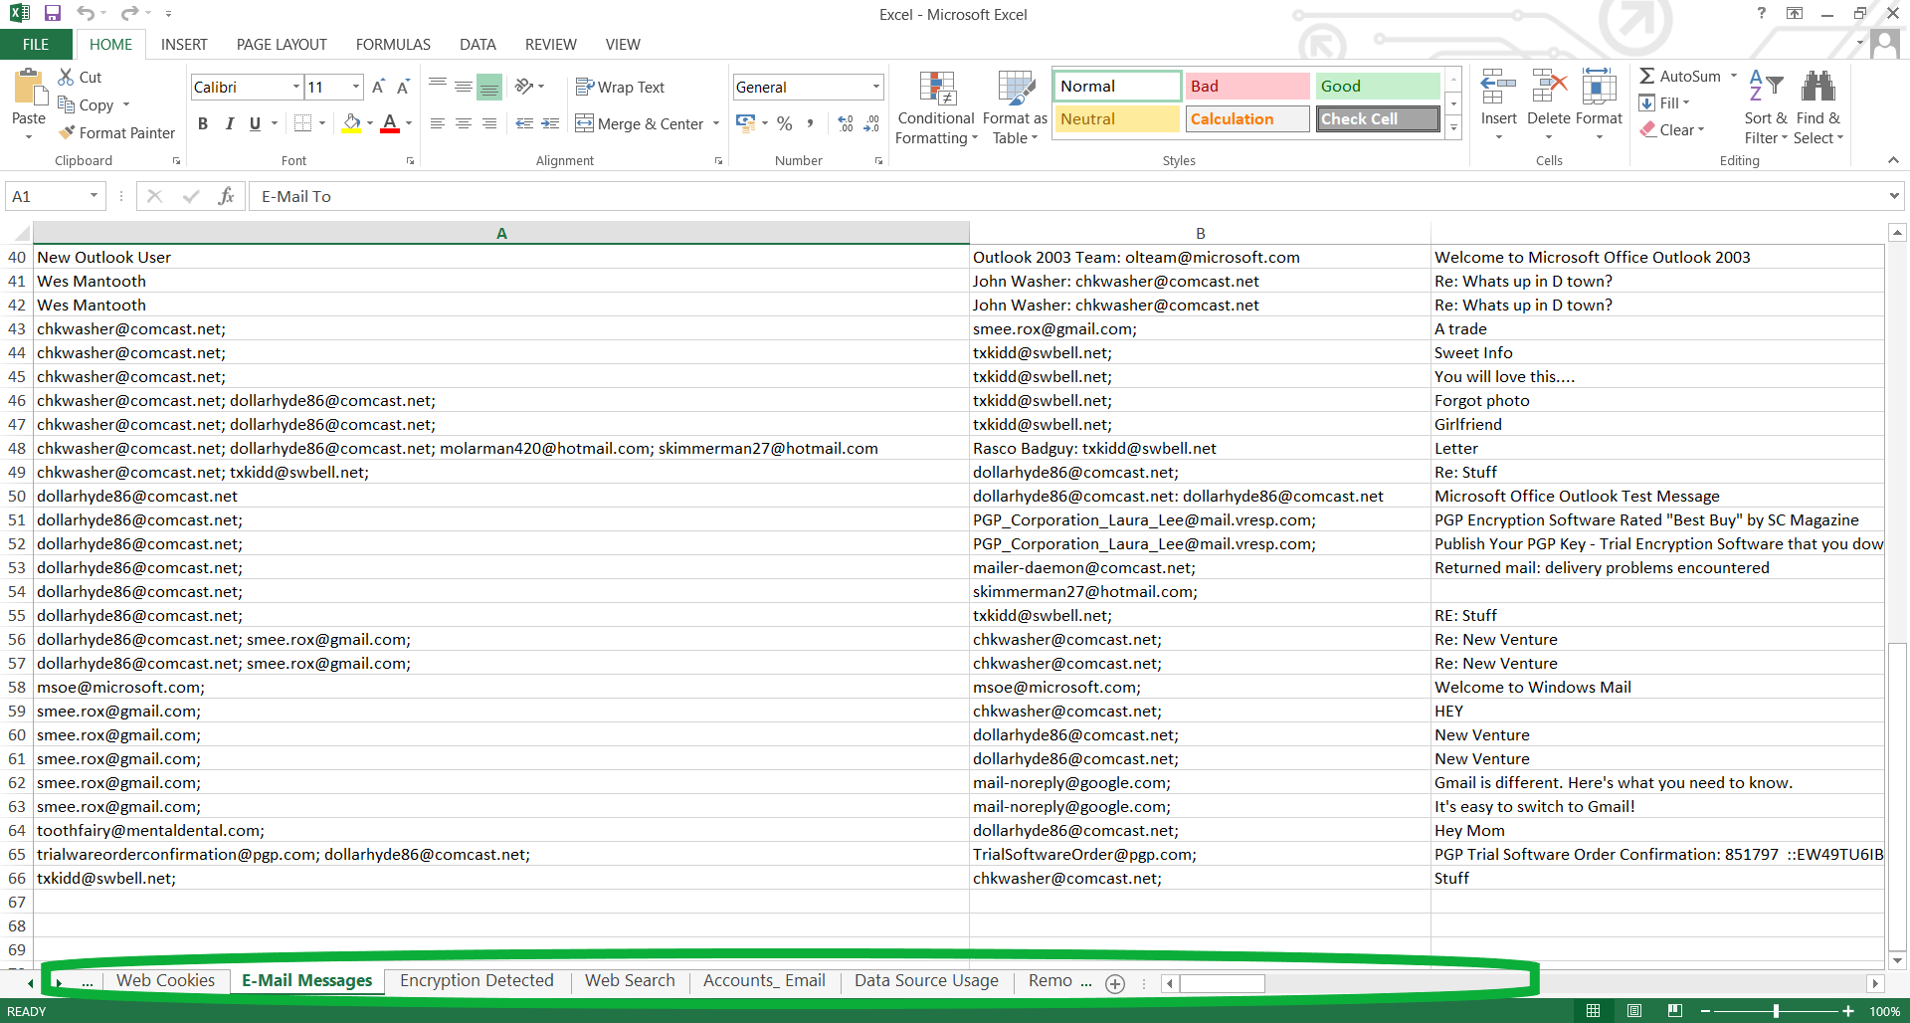Toggle align text right
The height and width of the screenshot is (1023, 1910).
point(489,123)
